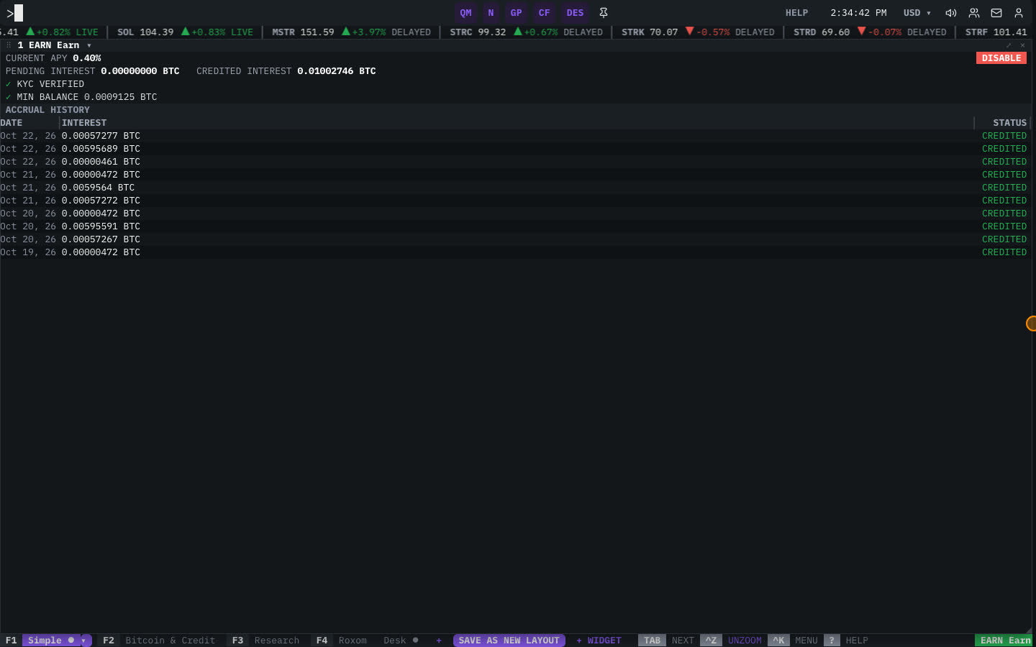The height and width of the screenshot is (647, 1036).
Task: Switch to F3 Research tab
Action: pyautogui.click(x=265, y=641)
